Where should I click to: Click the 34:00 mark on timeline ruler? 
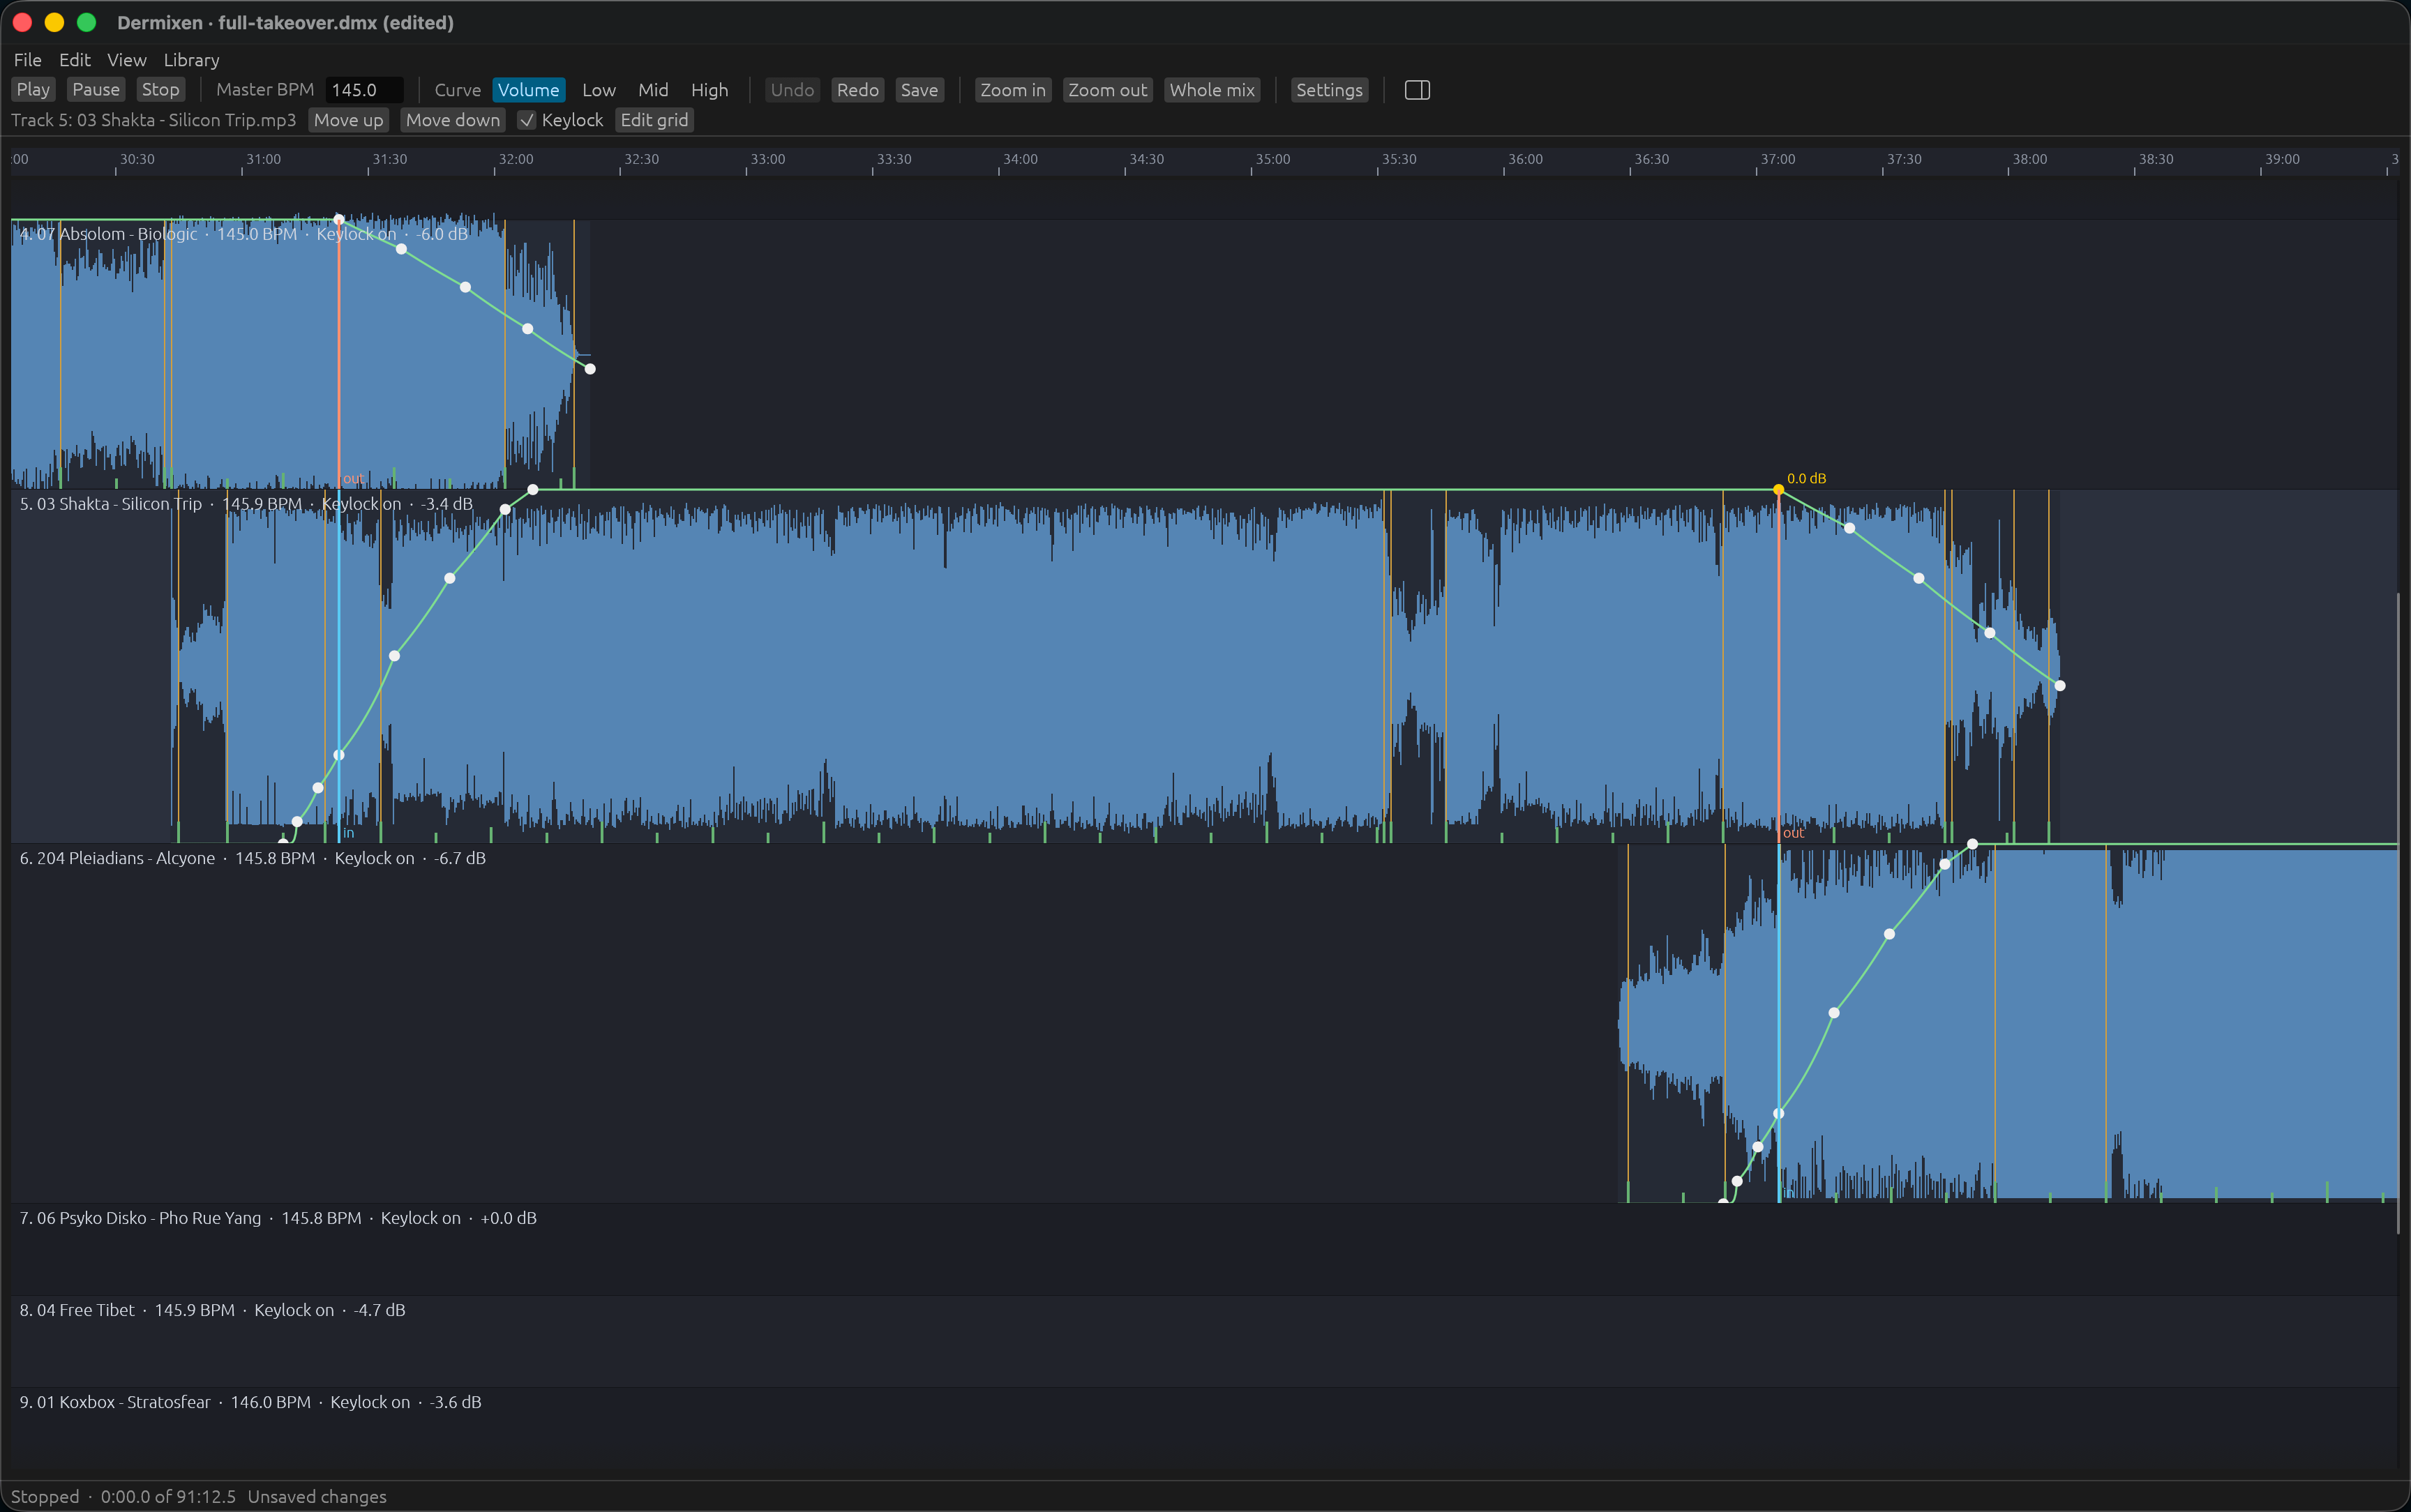click(x=1020, y=160)
